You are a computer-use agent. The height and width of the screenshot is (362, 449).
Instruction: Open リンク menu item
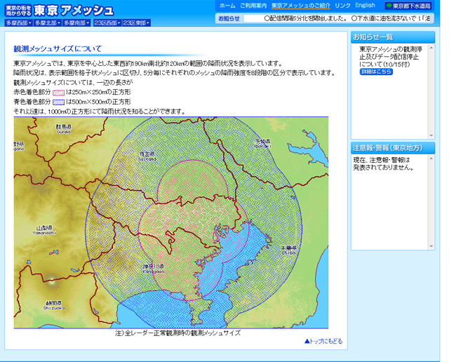click(342, 6)
